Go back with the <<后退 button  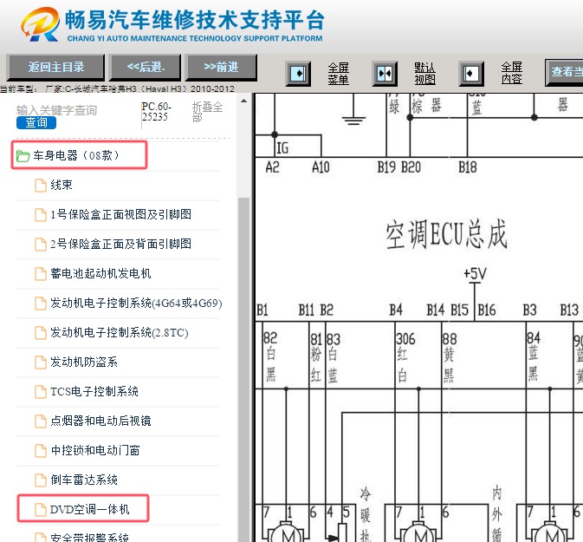[x=146, y=68]
